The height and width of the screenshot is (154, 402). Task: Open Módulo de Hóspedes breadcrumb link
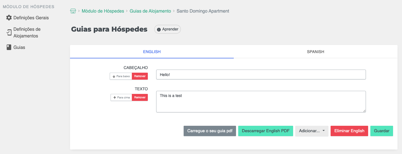(x=103, y=11)
